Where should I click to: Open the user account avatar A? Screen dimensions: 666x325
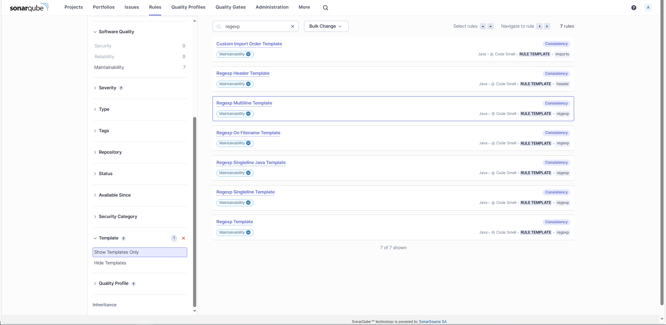click(x=648, y=8)
